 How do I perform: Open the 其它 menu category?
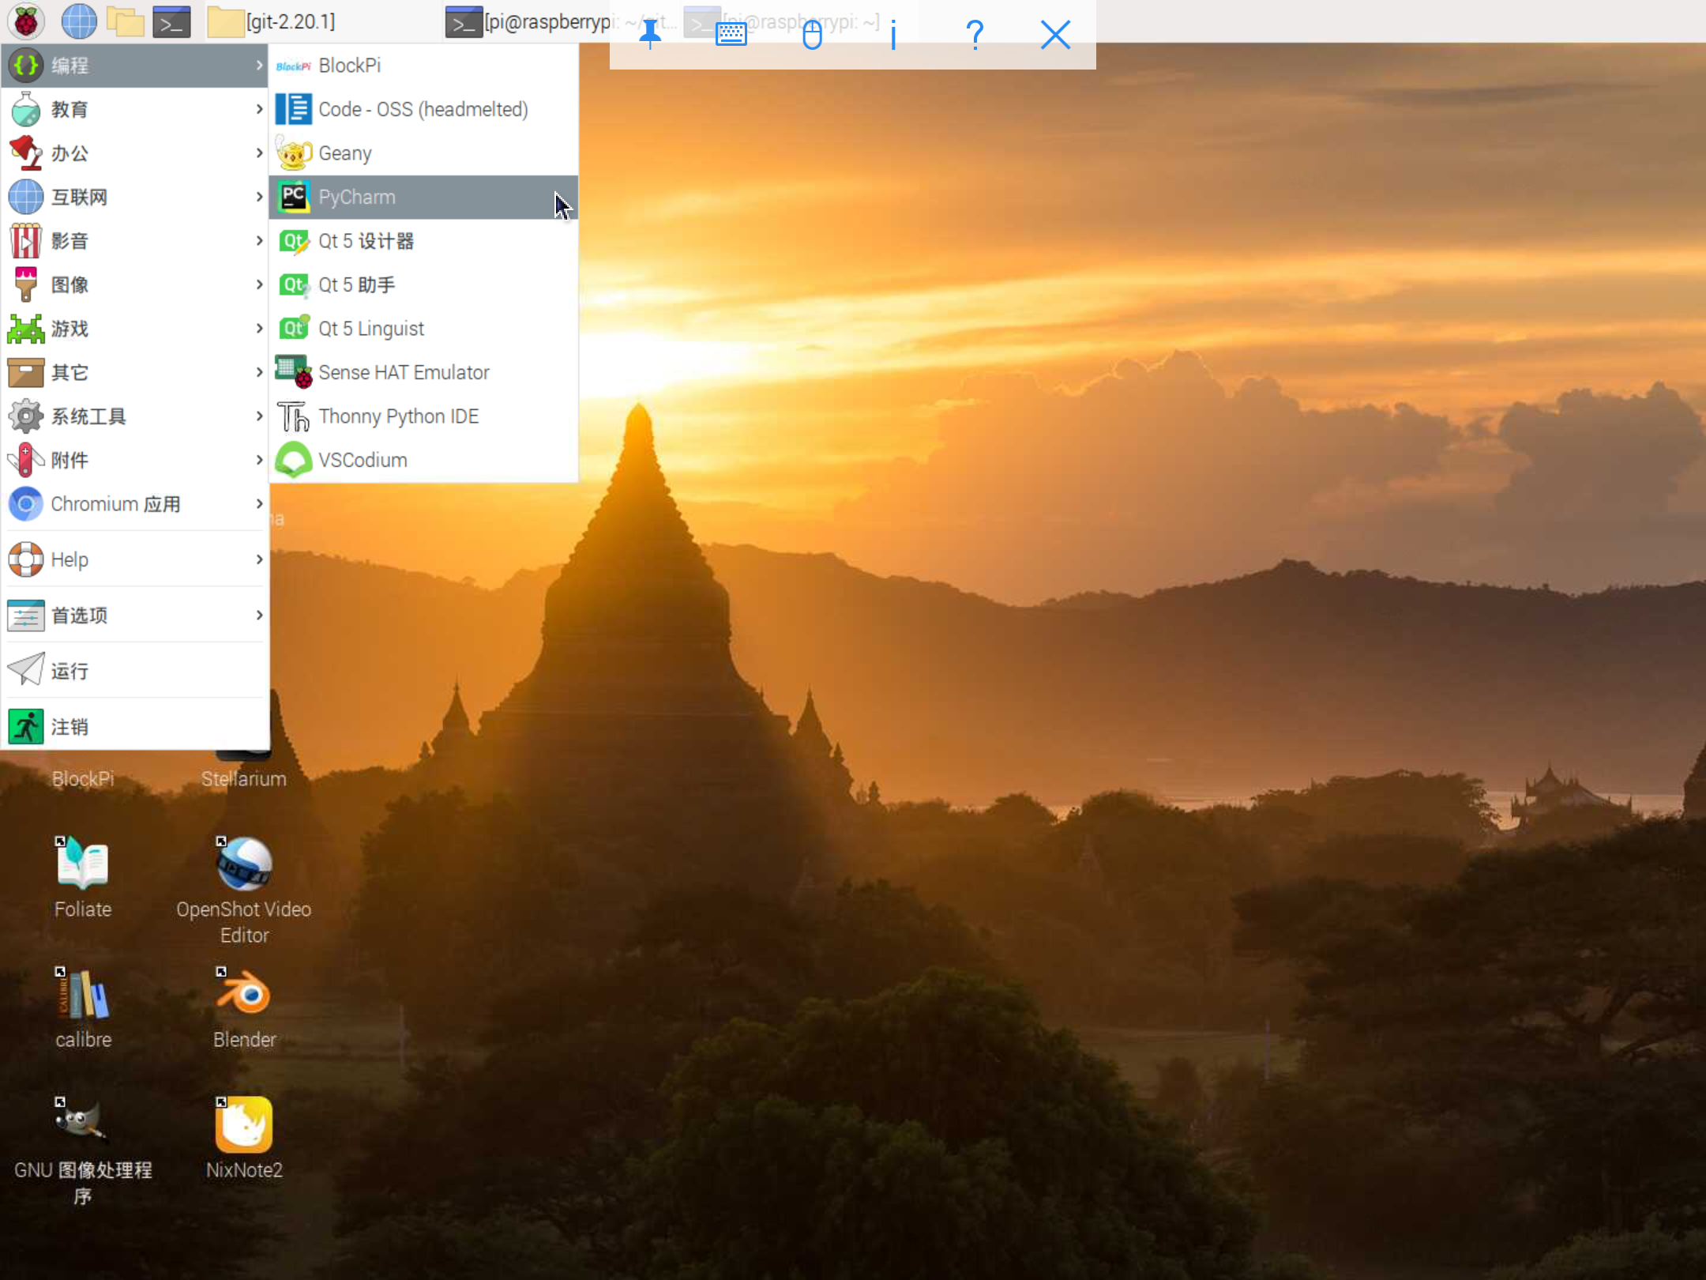click(135, 372)
